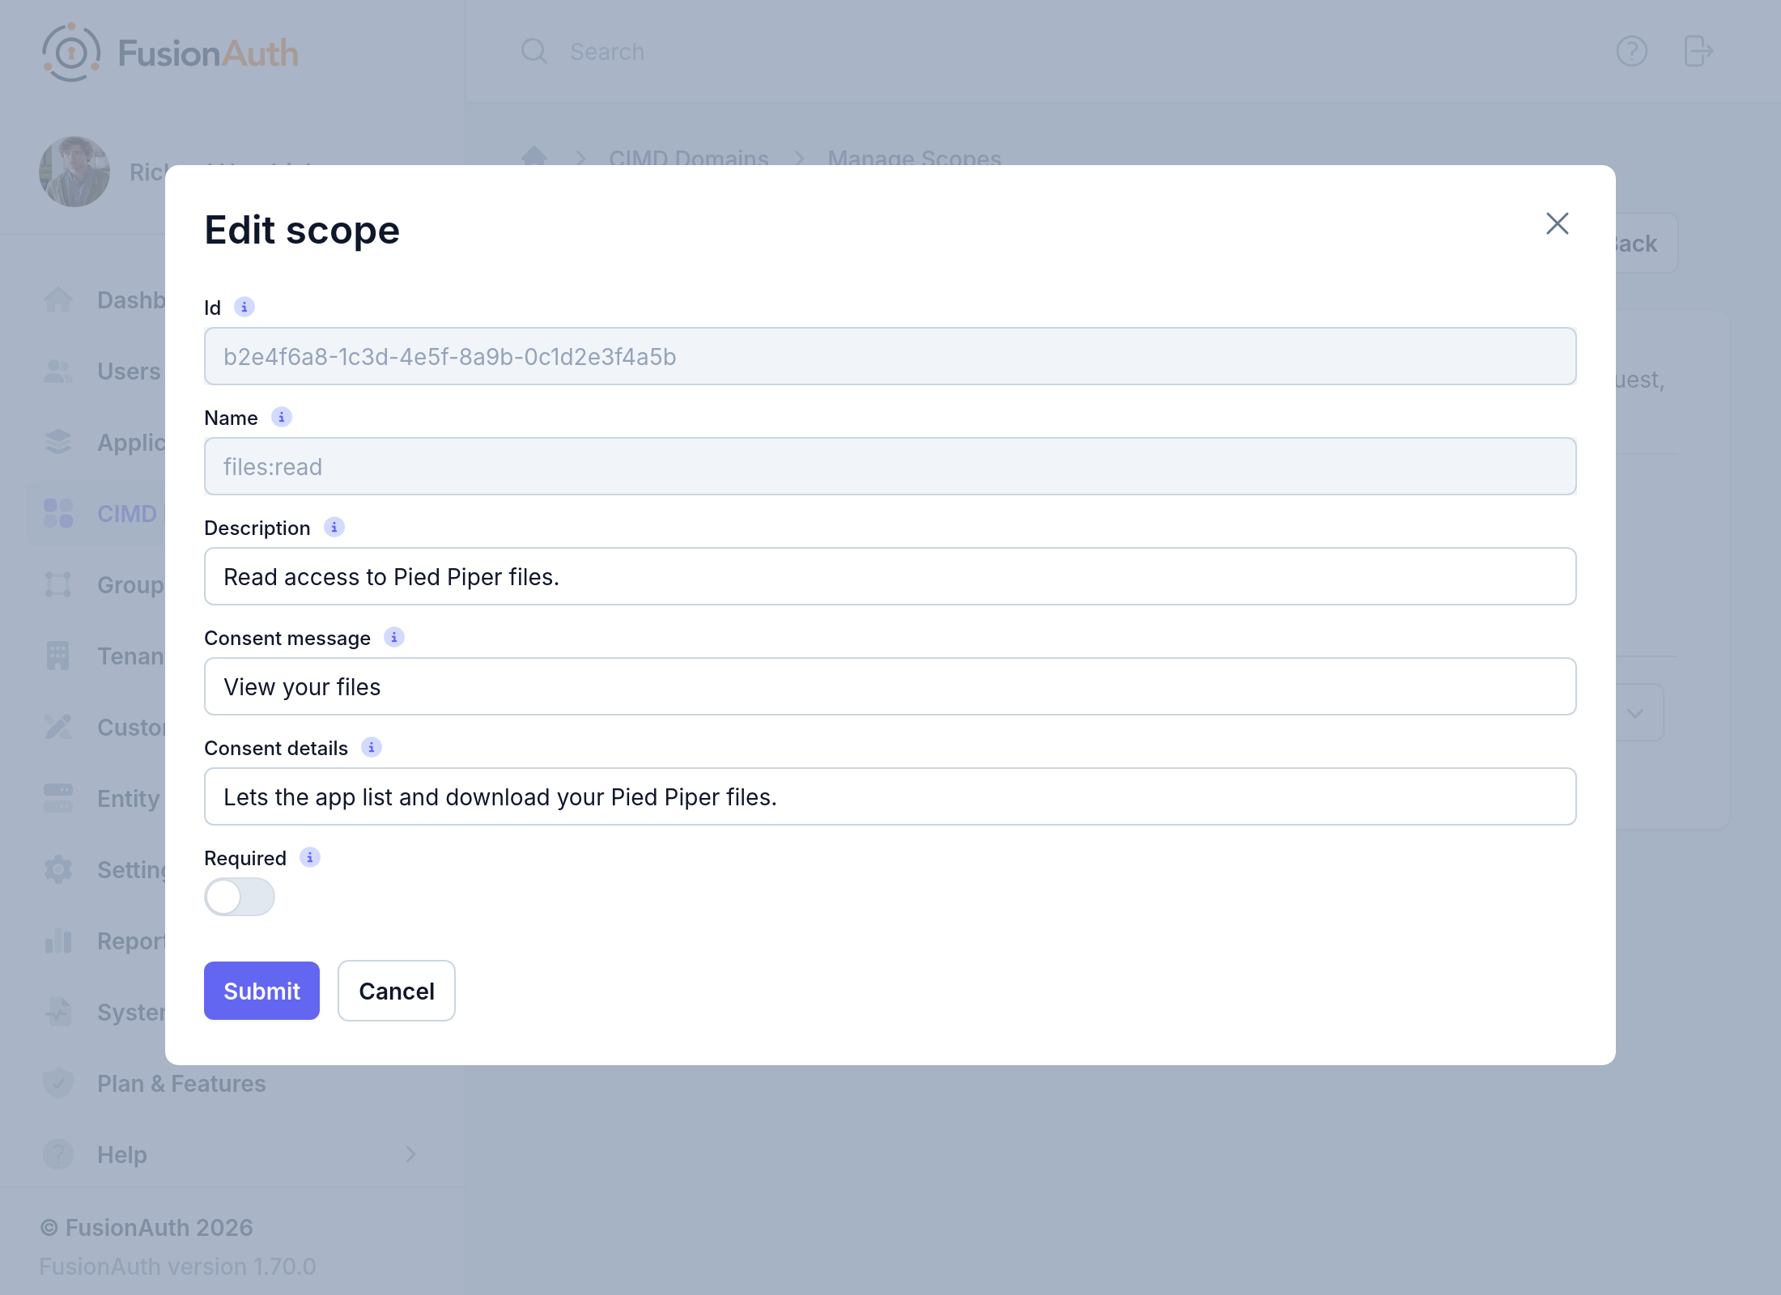
Task: Submit the scope changes
Action: [x=261, y=991]
